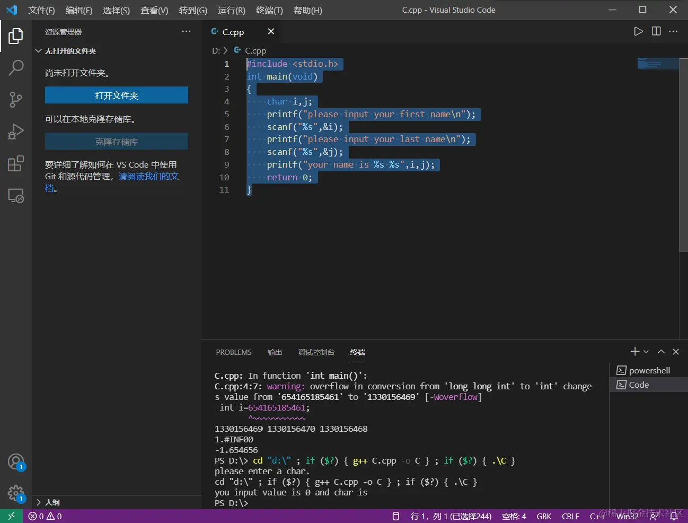Select the Code terminal instance
The width and height of the screenshot is (688, 523).
(648, 385)
